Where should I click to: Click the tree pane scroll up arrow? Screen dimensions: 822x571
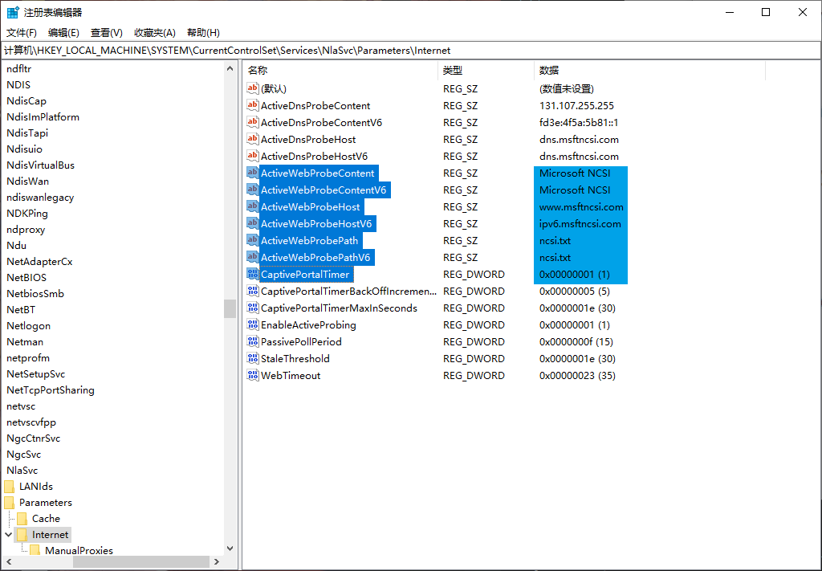click(x=230, y=69)
